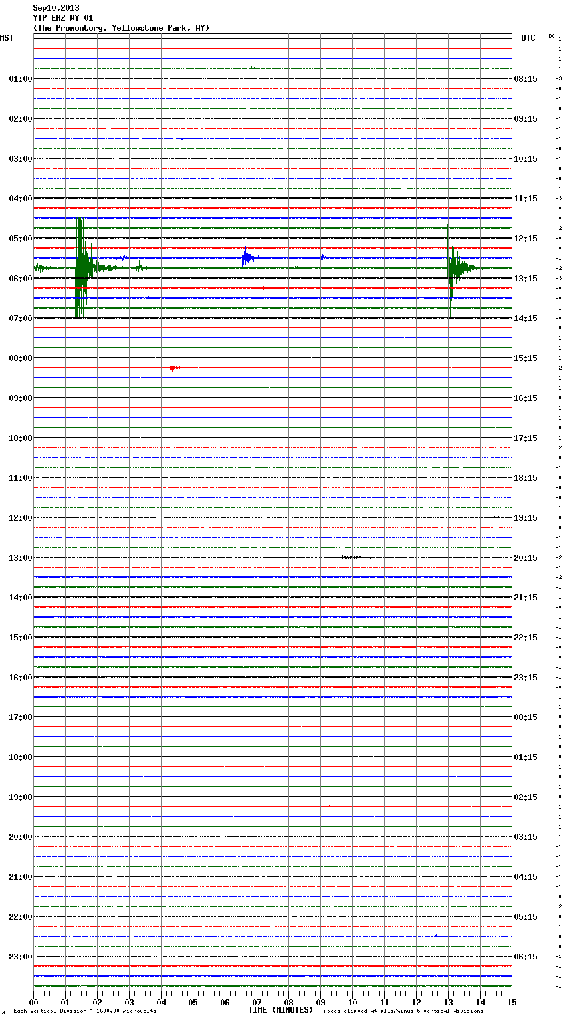Select the 23:00 MST row label
The width and height of the screenshot is (565, 1020).
coord(21,957)
